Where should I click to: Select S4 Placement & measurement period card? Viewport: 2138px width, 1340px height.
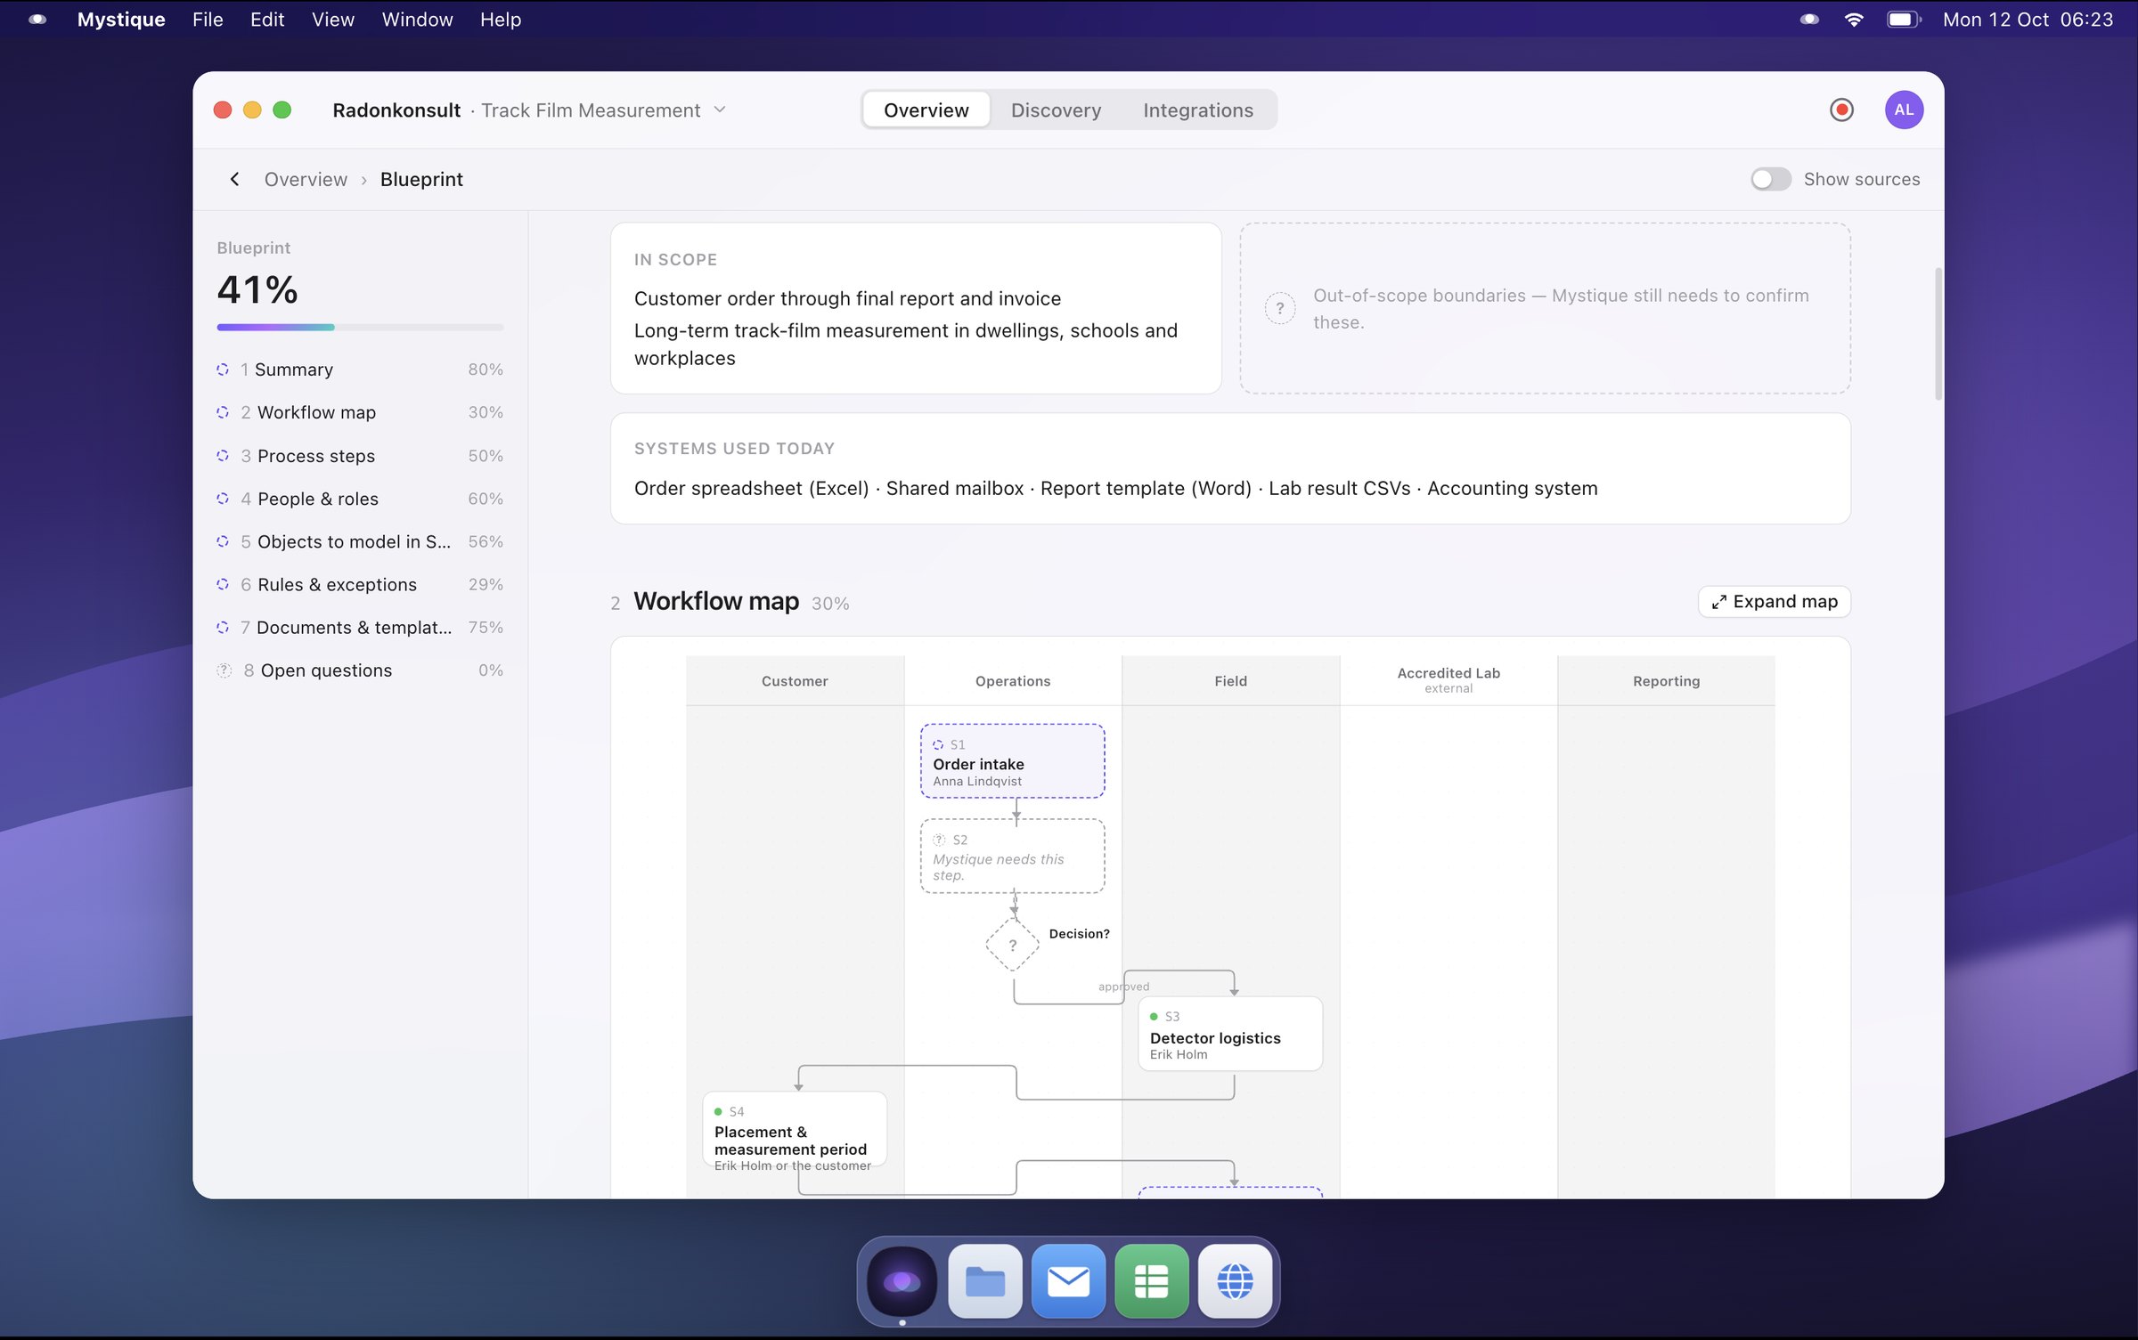coord(795,1128)
